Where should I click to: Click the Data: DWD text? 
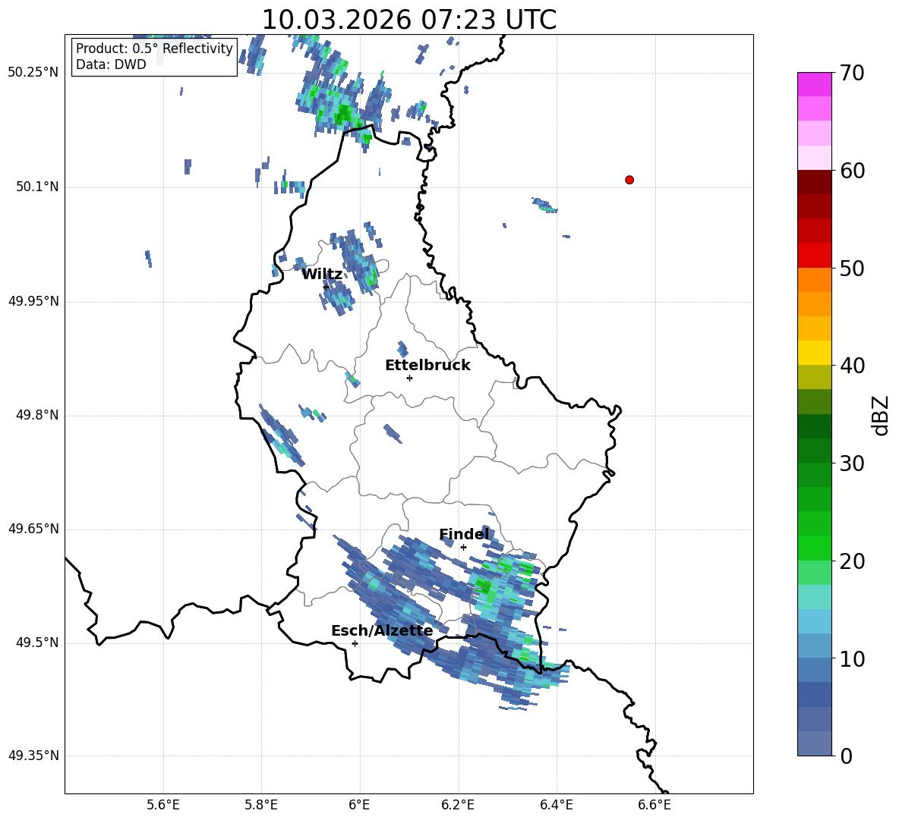click(111, 64)
